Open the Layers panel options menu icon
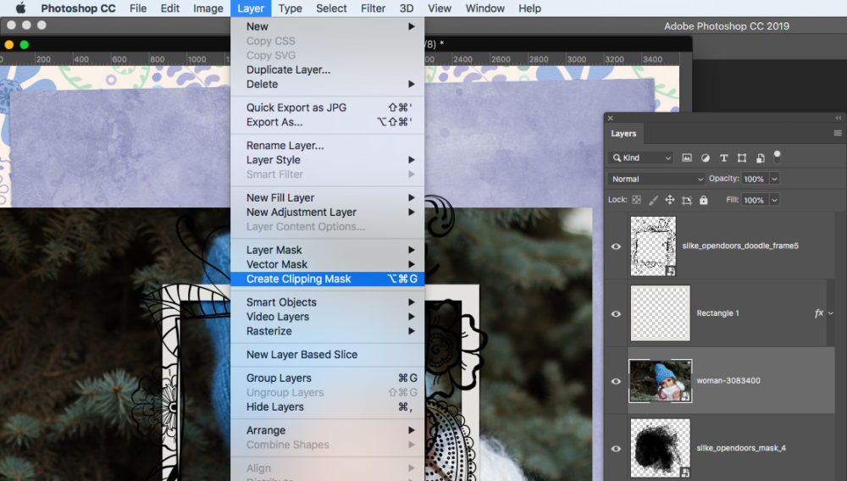The image size is (847, 481). point(838,133)
